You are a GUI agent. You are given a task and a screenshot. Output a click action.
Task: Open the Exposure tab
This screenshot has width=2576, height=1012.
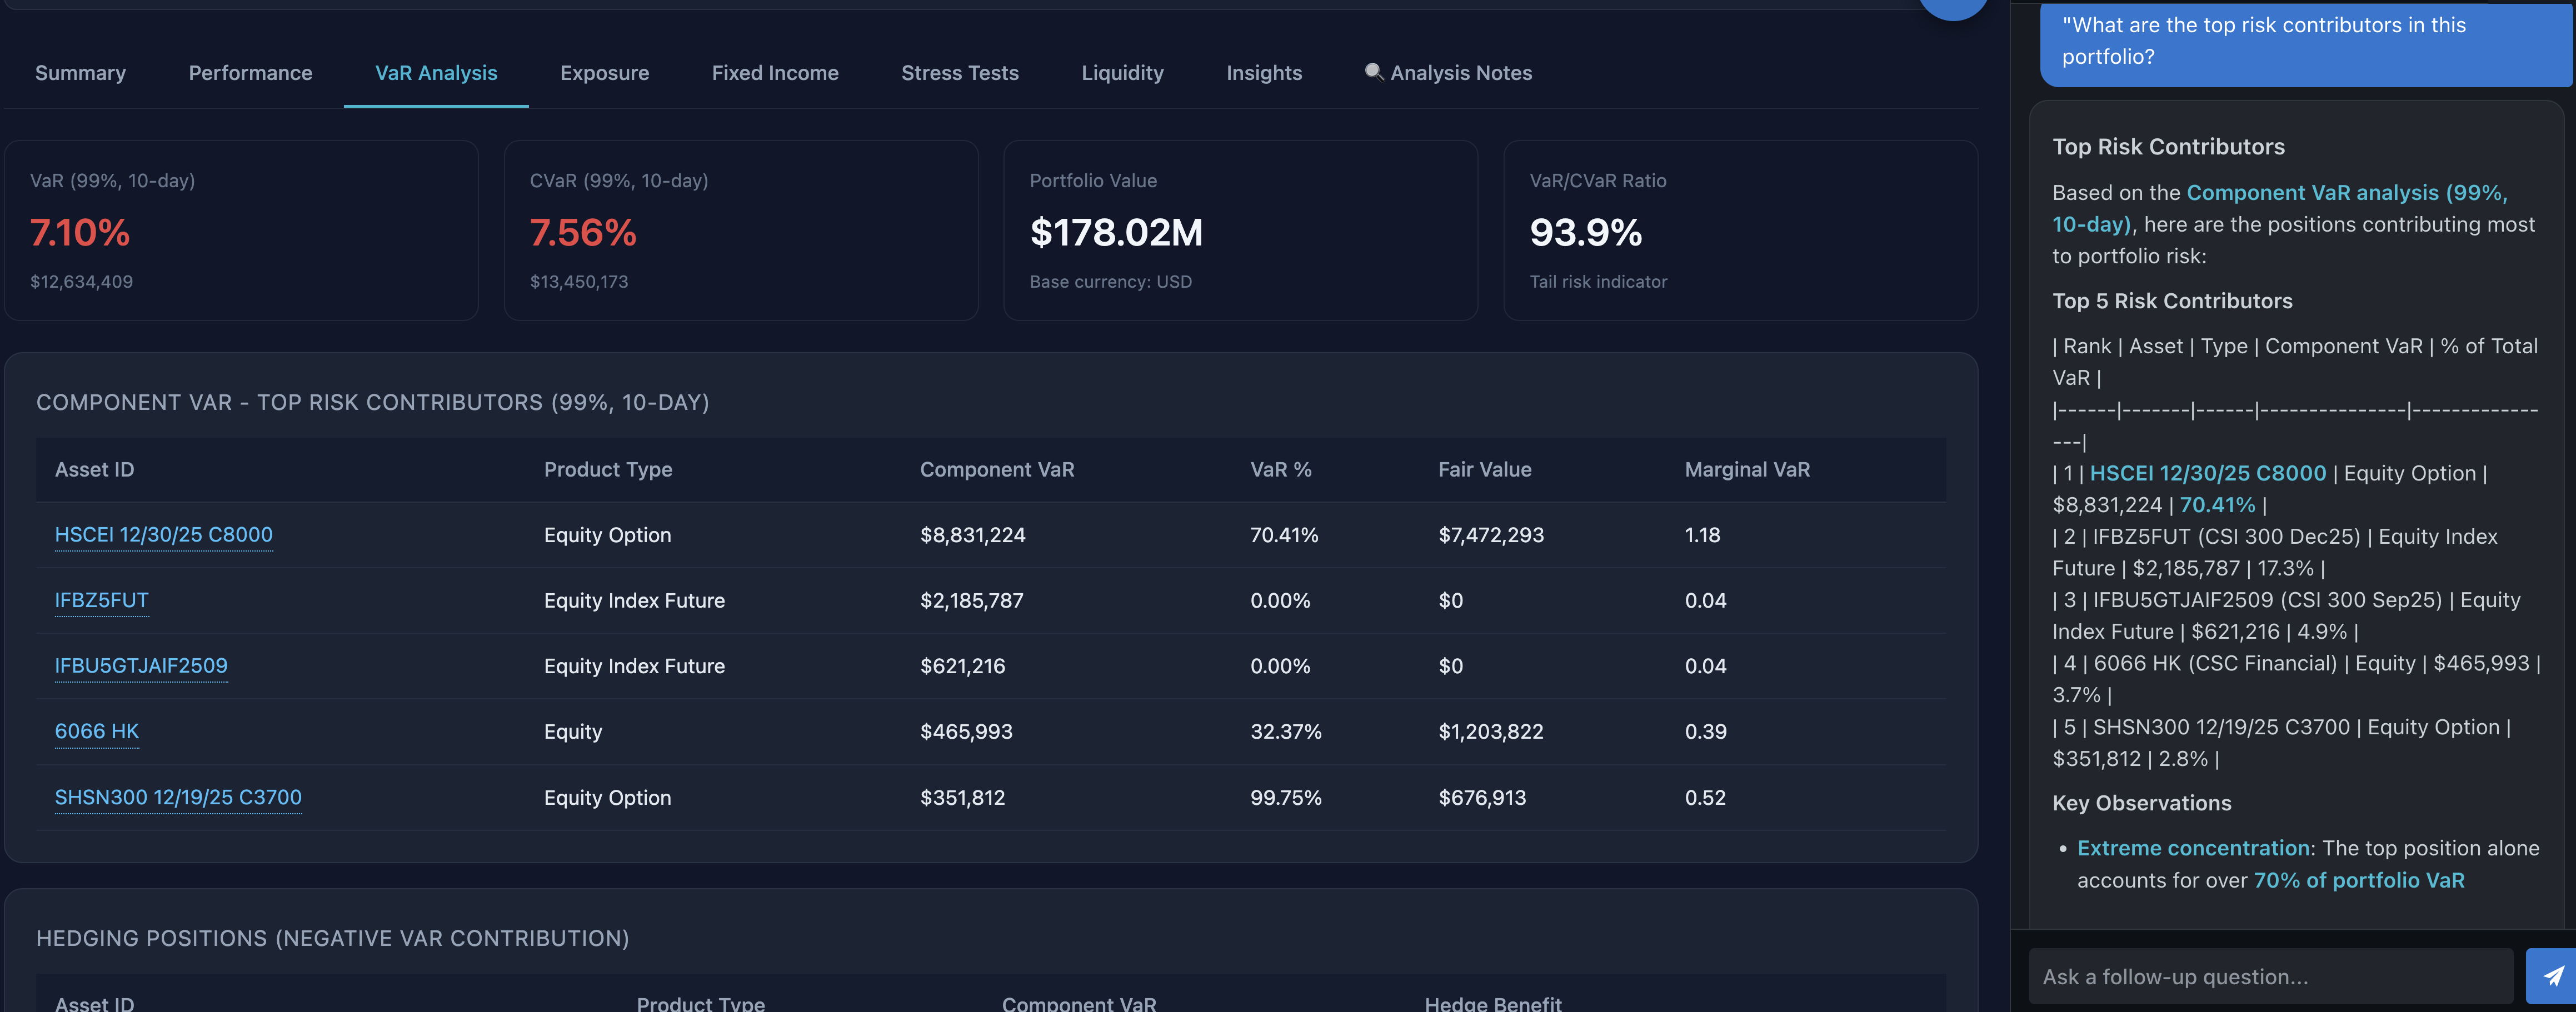604,72
